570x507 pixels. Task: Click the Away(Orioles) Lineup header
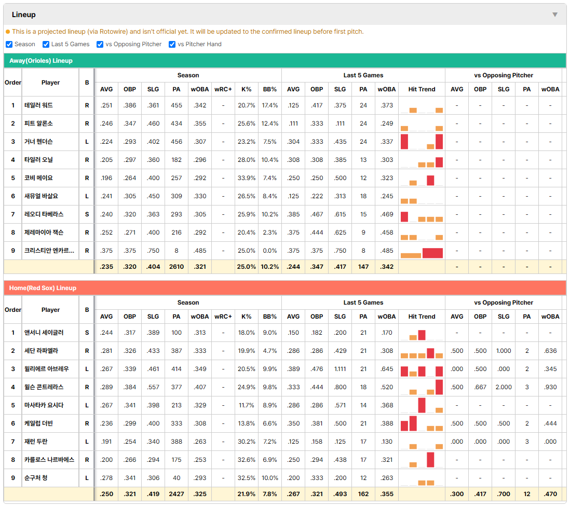(x=284, y=61)
